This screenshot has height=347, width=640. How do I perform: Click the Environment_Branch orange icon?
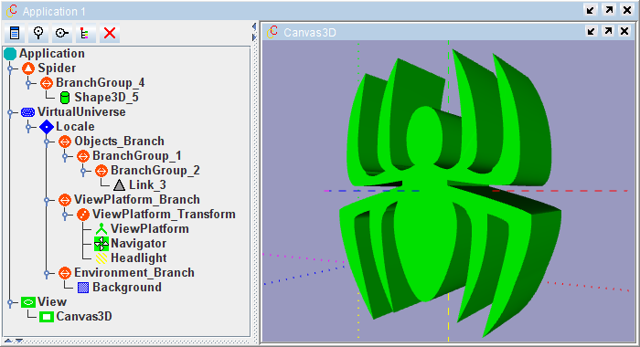(65, 273)
